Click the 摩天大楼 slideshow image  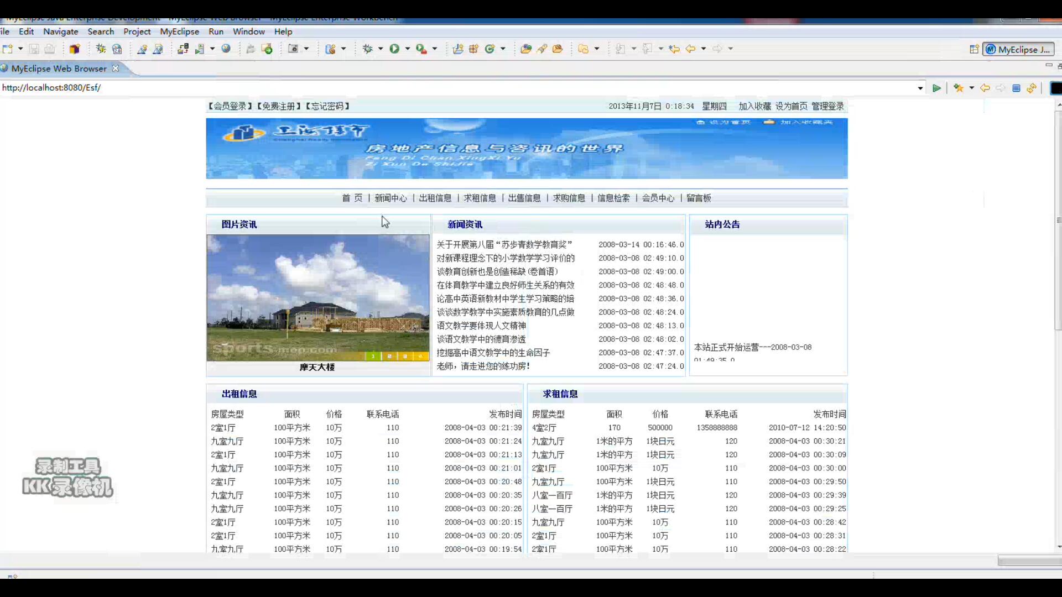(317, 297)
